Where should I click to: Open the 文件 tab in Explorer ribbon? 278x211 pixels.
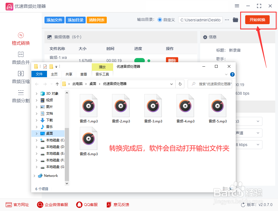pyautogui.click(x=39, y=74)
